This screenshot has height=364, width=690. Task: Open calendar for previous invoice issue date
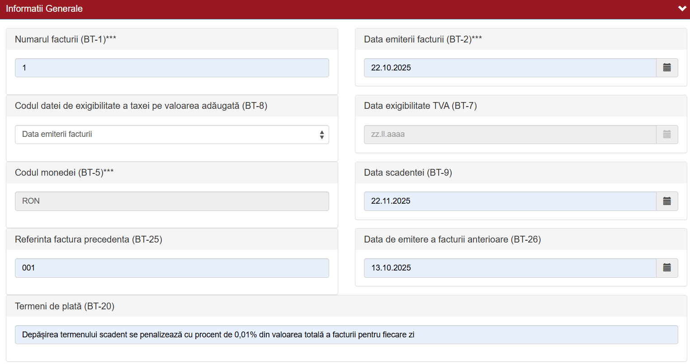[x=667, y=268]
